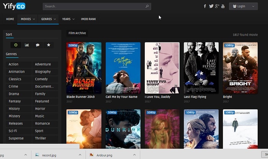Go to the Home page

tap(10, 19)
